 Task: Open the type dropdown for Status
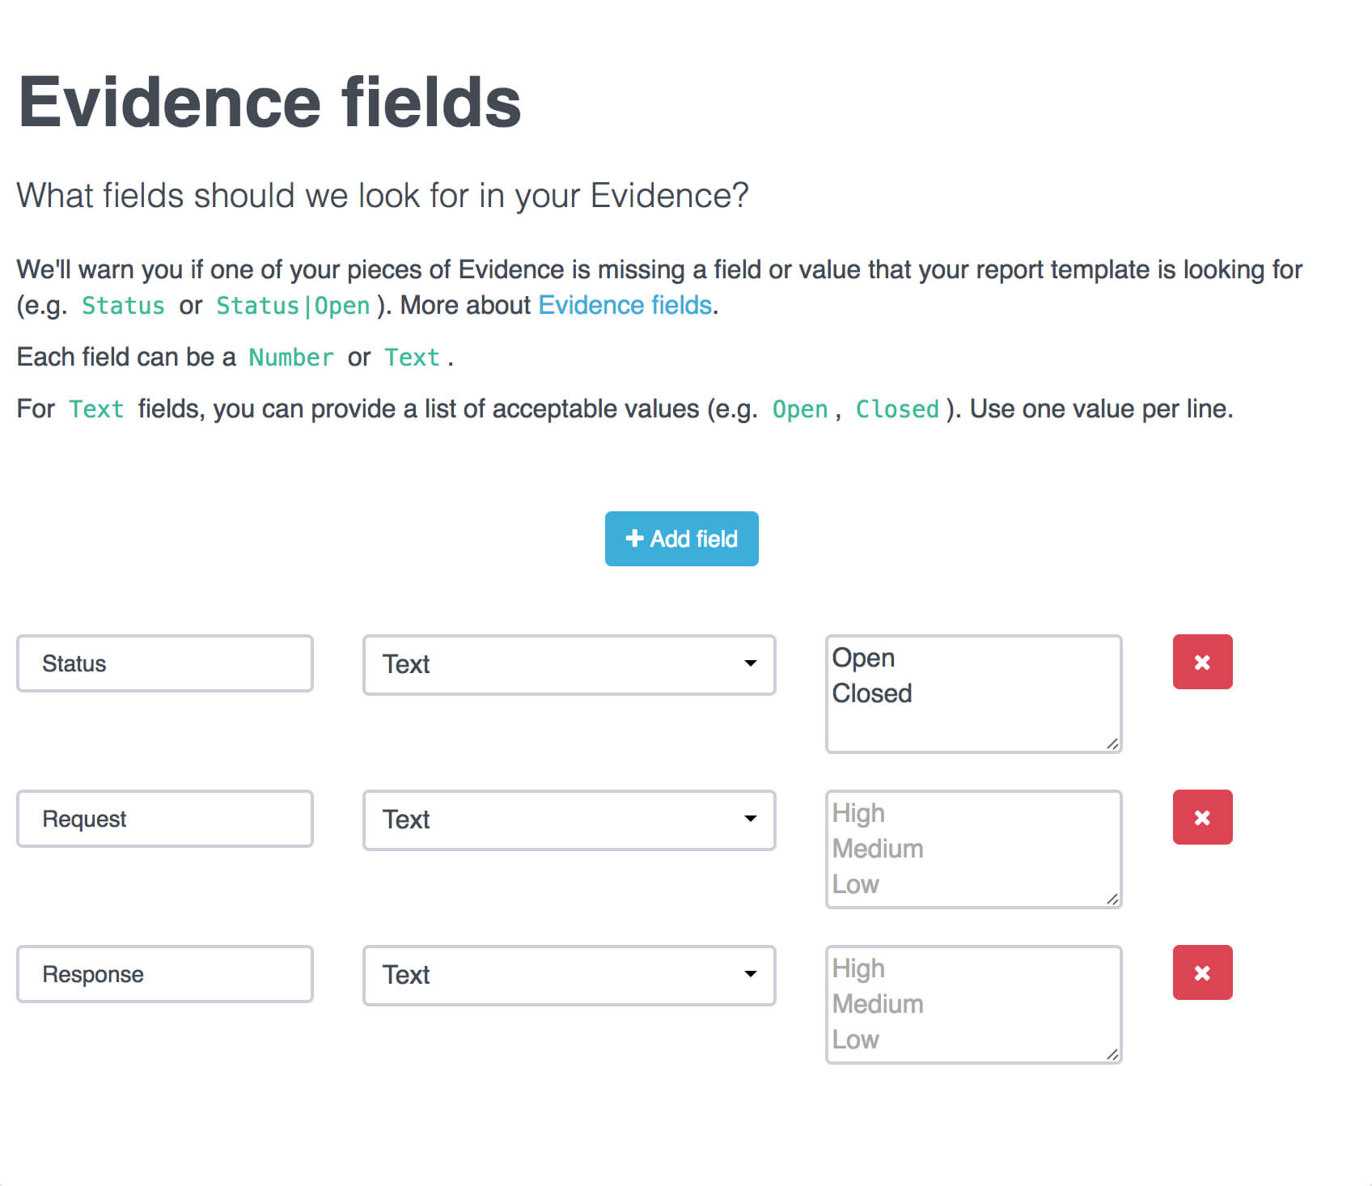(569, 664)
